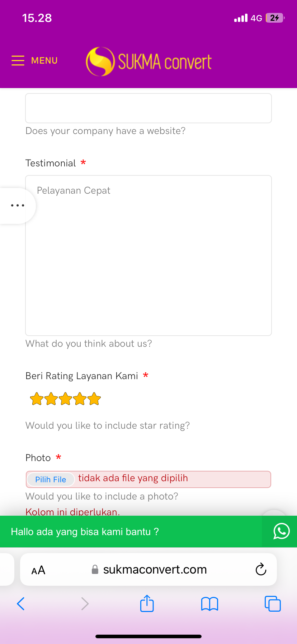
Task: Show open Safari tabs
Action: pyautogui.click(x=273, y=604)
